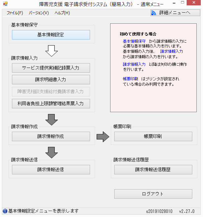Close the window
This screenshot has height=217, width=203.
(x=194, y=3)
